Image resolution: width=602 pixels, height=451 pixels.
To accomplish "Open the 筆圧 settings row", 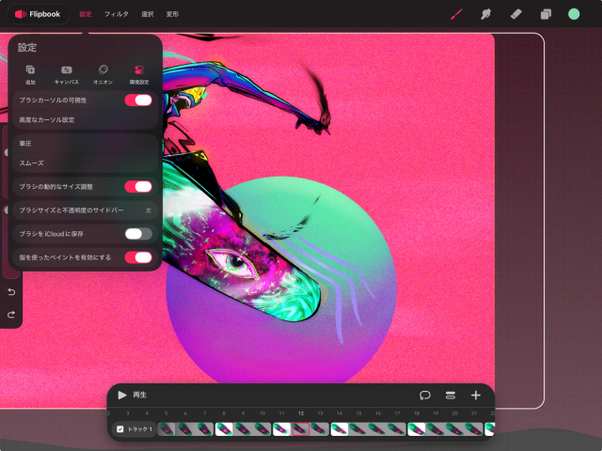I will (86, 144).
